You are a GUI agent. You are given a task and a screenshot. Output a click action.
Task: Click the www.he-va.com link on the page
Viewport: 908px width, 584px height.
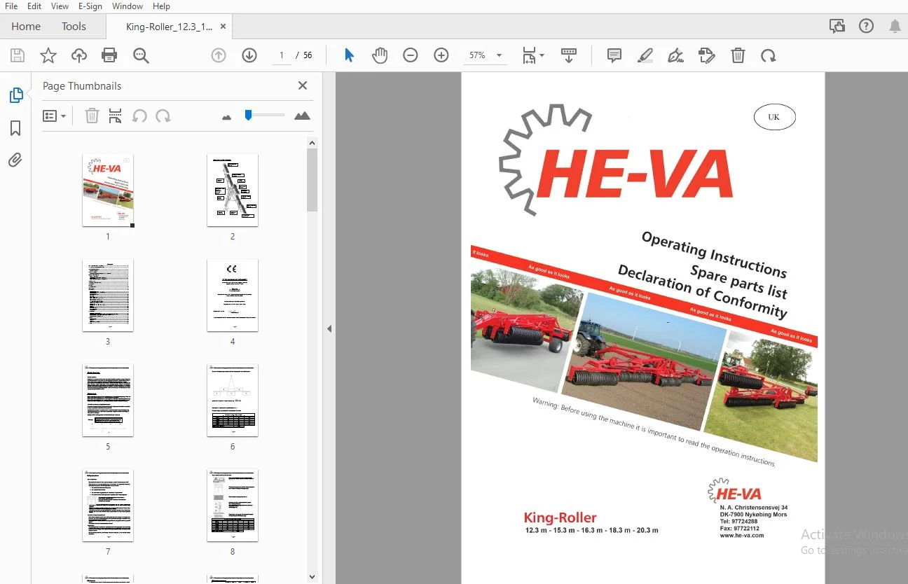[x=741, y=535]
